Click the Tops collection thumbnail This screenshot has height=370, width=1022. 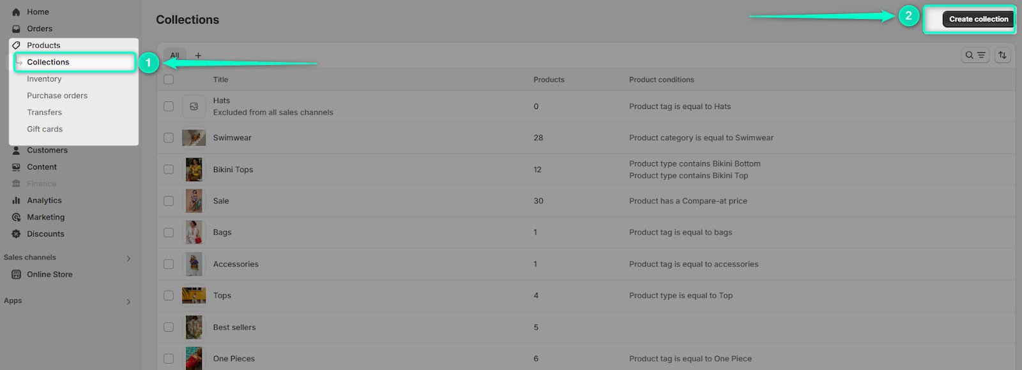[194, 295]
